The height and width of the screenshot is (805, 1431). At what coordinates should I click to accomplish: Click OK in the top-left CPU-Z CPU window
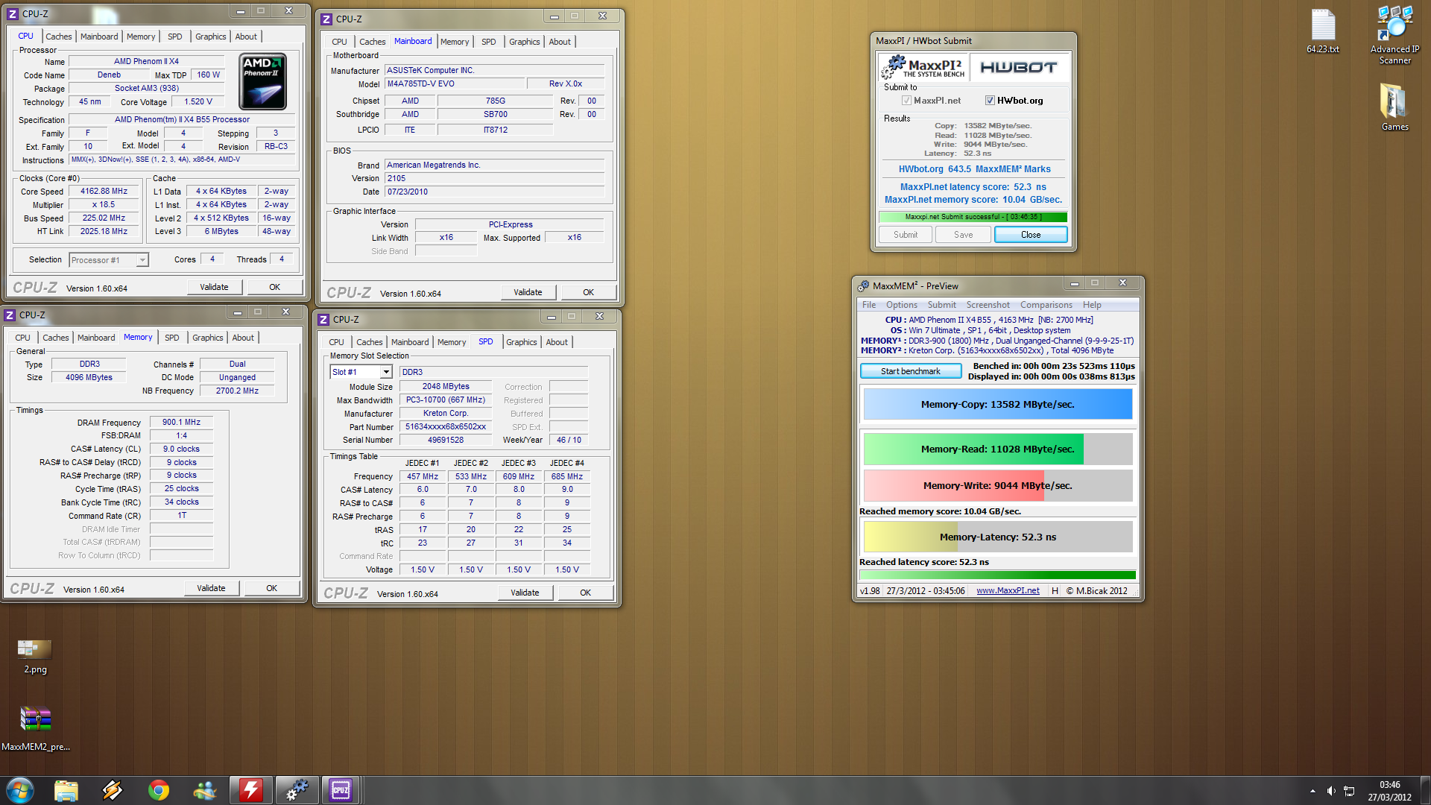pos(274,287)
